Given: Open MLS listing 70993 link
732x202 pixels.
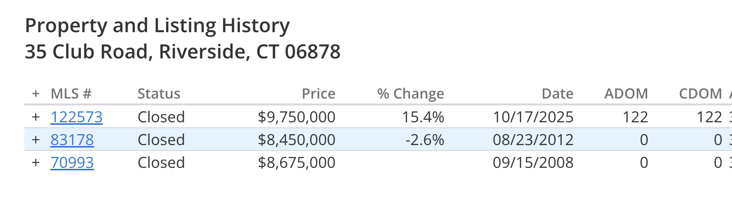Looking at the screenshot, I should pyautogui.click(x=72, y=163).
